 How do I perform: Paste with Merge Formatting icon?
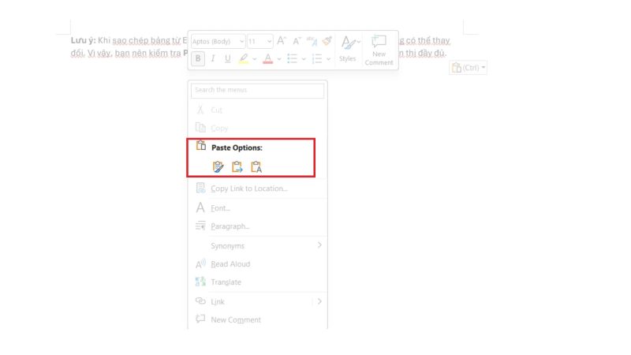[237, 166]
